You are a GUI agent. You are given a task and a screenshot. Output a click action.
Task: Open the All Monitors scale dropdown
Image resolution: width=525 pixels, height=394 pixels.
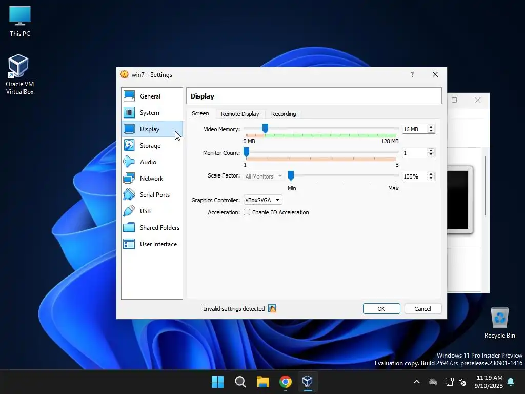(264, 176)
